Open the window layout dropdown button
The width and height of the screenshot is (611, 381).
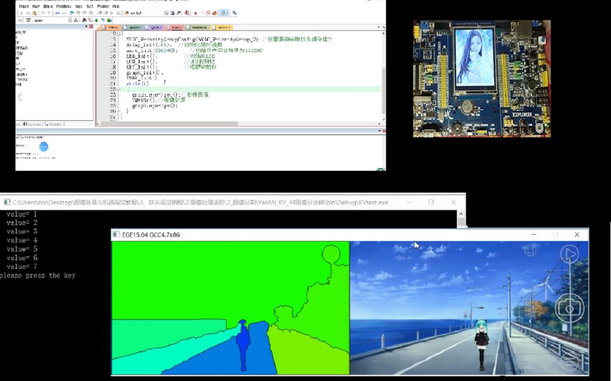click(x=224, y=13)
